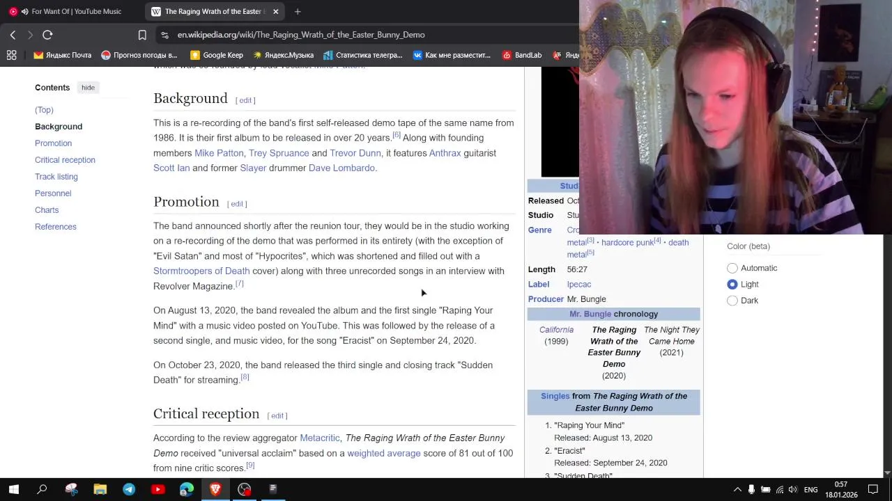The image size is (892, 501).
Task: Switch keyboard language ENG indicator
Action: point(810,490)
